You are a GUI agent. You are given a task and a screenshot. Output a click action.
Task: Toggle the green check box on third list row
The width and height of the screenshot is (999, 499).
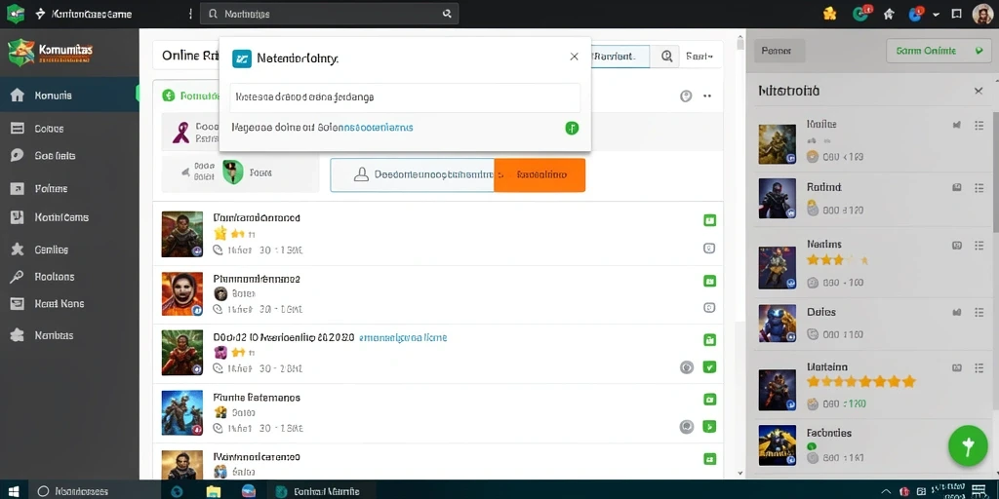(x=709, y=367)
